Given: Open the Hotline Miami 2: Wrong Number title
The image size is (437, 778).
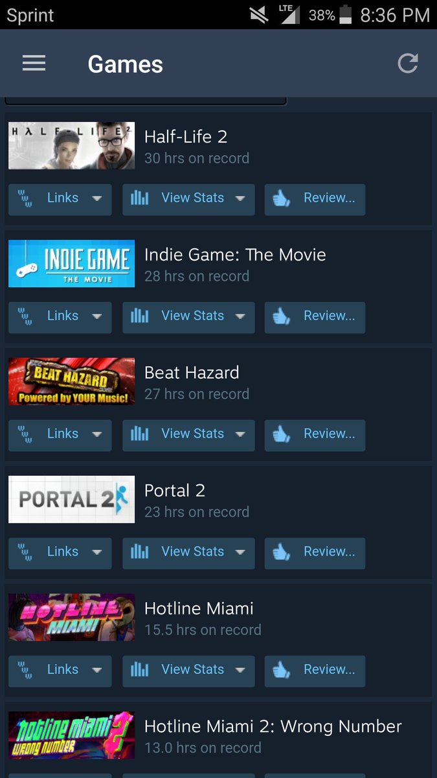Looking at the screenshot, I should click(x=273, y=727).
